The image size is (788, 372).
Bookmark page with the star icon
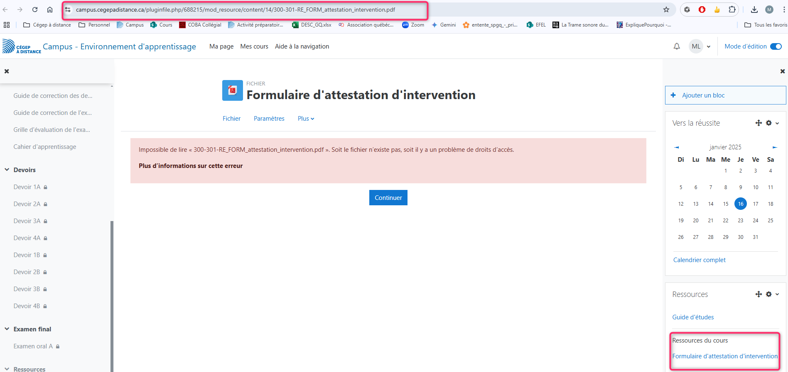666,10
